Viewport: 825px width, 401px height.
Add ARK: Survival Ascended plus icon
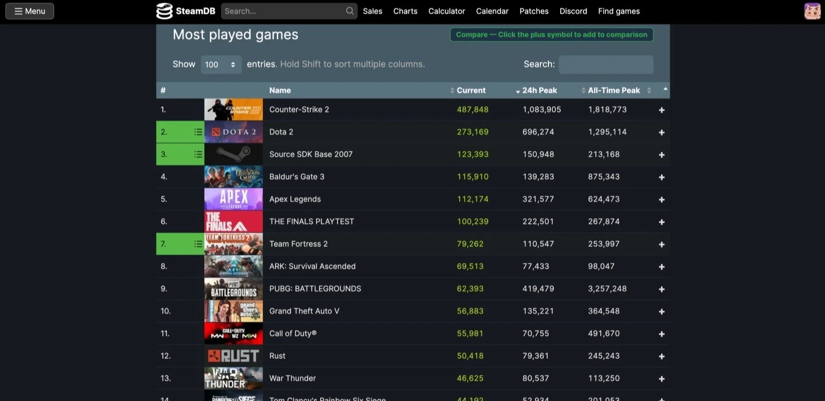coord(661,266)
